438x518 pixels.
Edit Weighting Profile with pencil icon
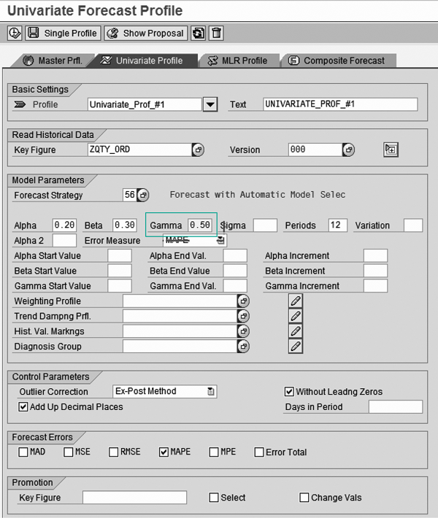tap(296, 301)
